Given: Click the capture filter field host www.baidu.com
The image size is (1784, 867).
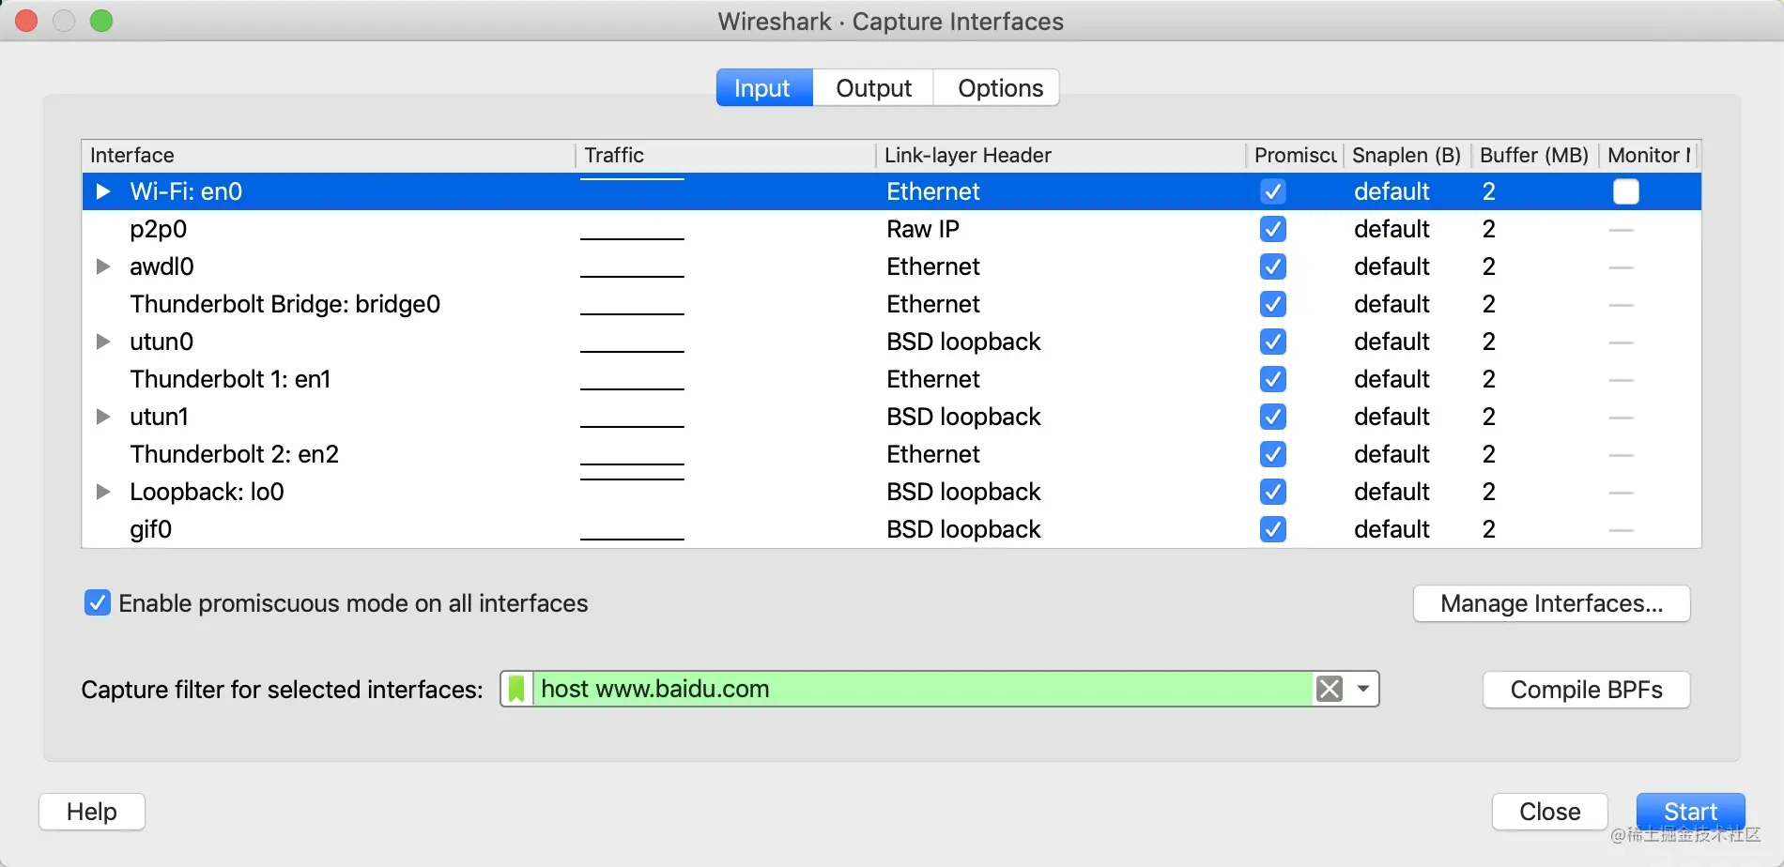Looking at the screenshot, I should (924, 690).
